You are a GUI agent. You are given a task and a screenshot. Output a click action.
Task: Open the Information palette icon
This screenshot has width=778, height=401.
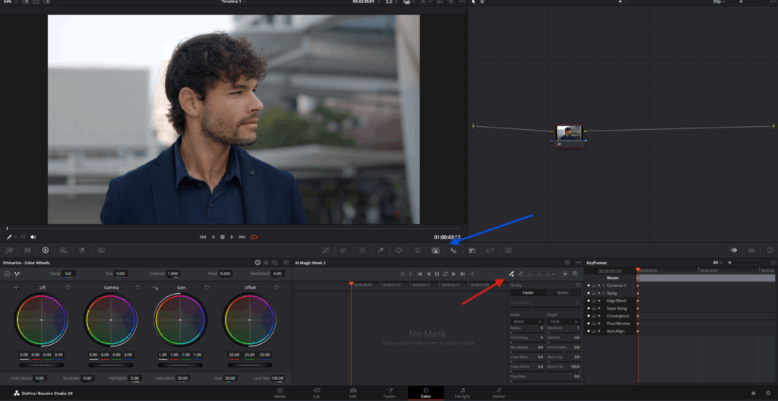770,251
